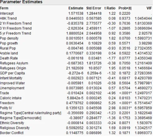The image size is (153, 137).
Task: Click the Std Error column header
Action: [x=94, y=8]
